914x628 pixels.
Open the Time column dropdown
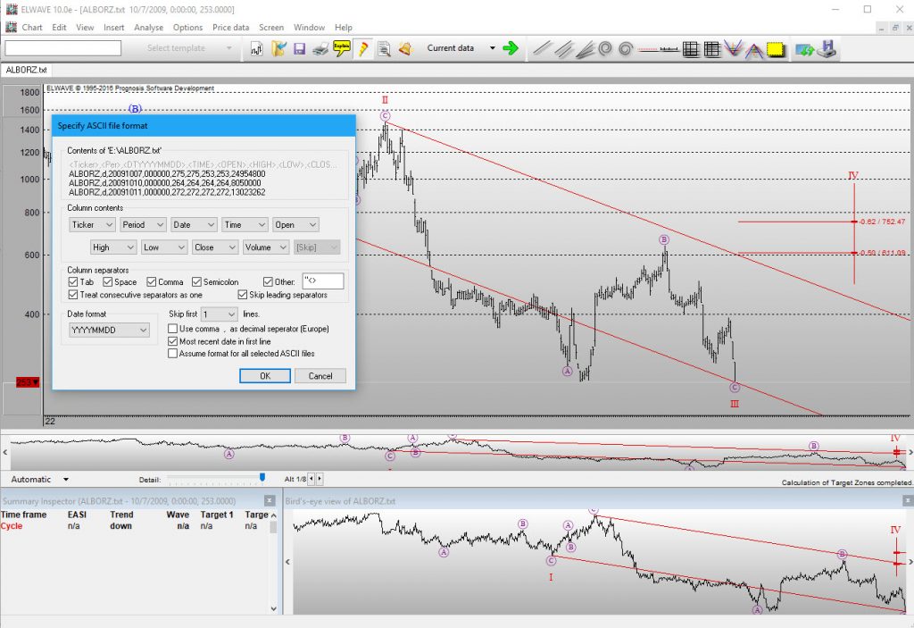pyautogui.click(x=245, y=225)
